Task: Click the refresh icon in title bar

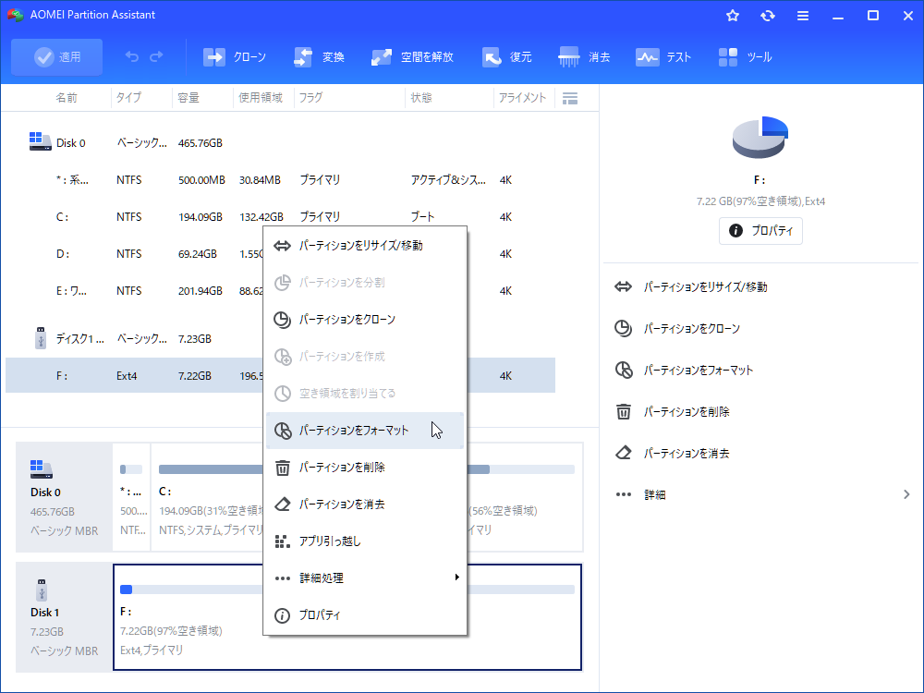Action: (x=767, y=16)
